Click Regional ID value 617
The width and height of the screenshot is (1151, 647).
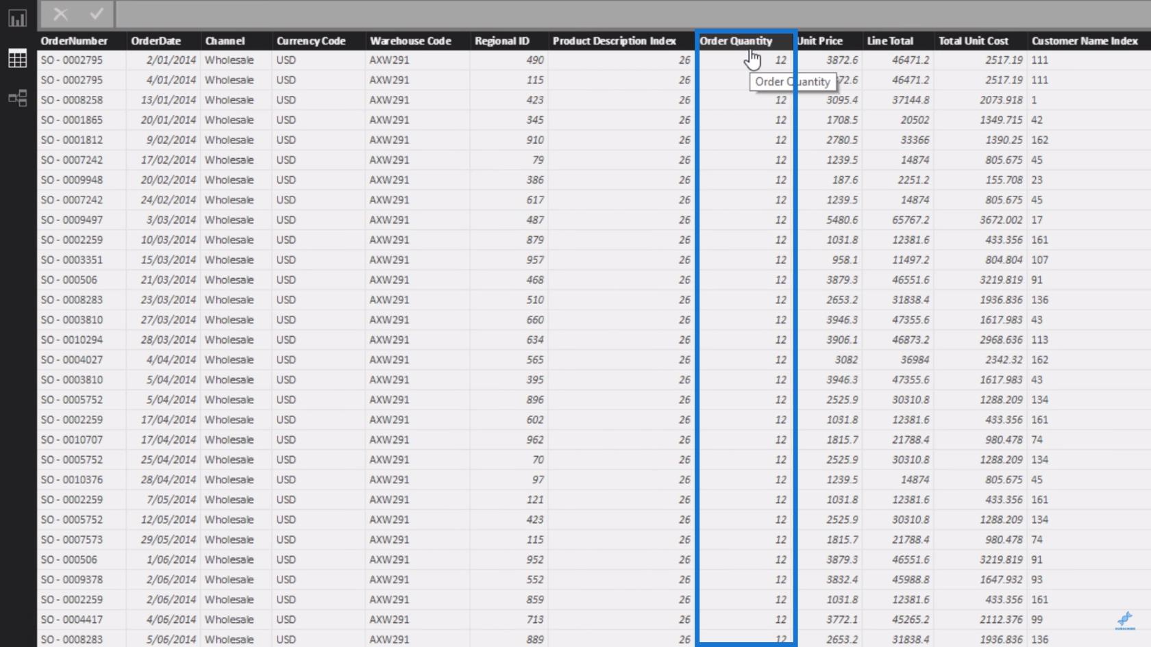coord(535,200)
